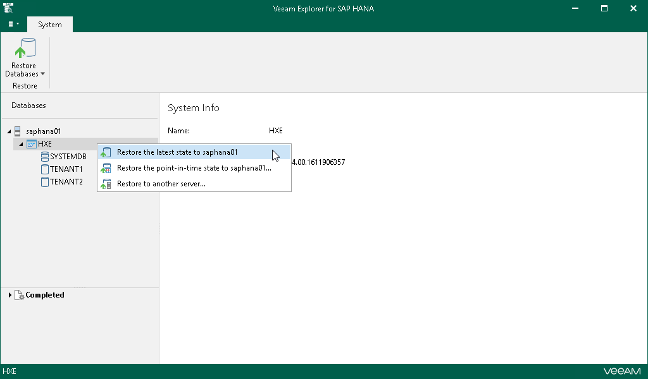
Task: Select the TENANT1 database
Action: pos(66,169)
